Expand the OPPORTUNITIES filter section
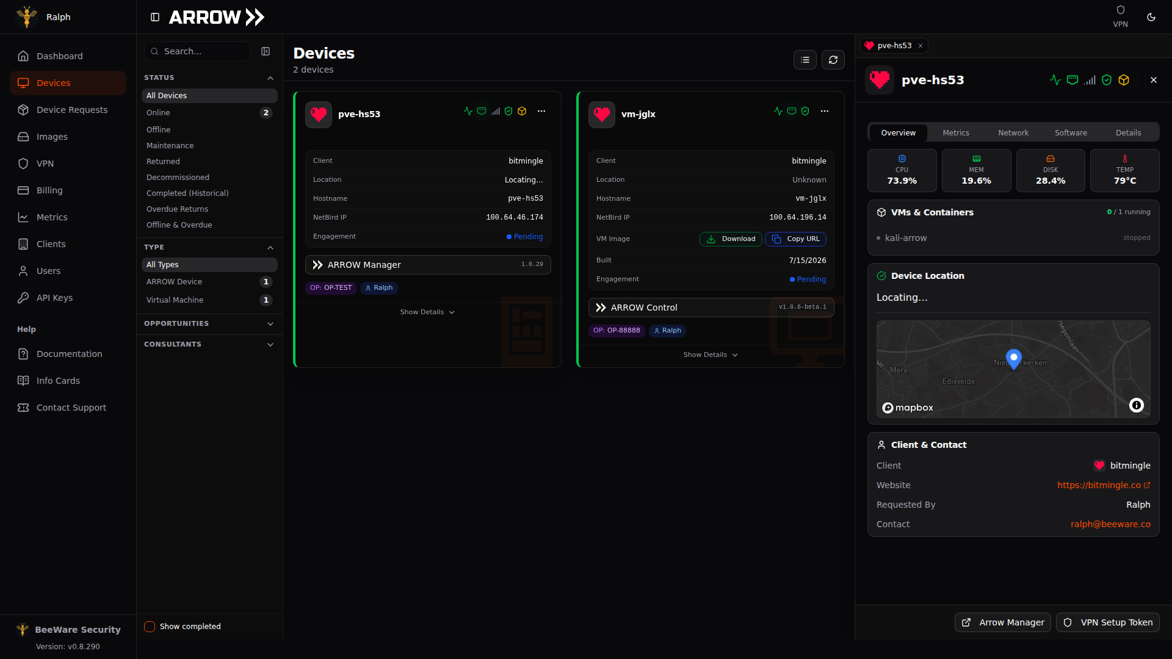The width and height of the screenshot is (1172, 659). (x=209, y=323)
